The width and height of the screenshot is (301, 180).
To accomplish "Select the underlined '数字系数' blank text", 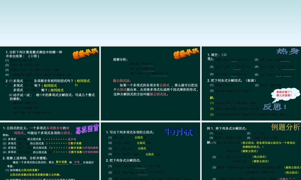I will tap(61, 162).
